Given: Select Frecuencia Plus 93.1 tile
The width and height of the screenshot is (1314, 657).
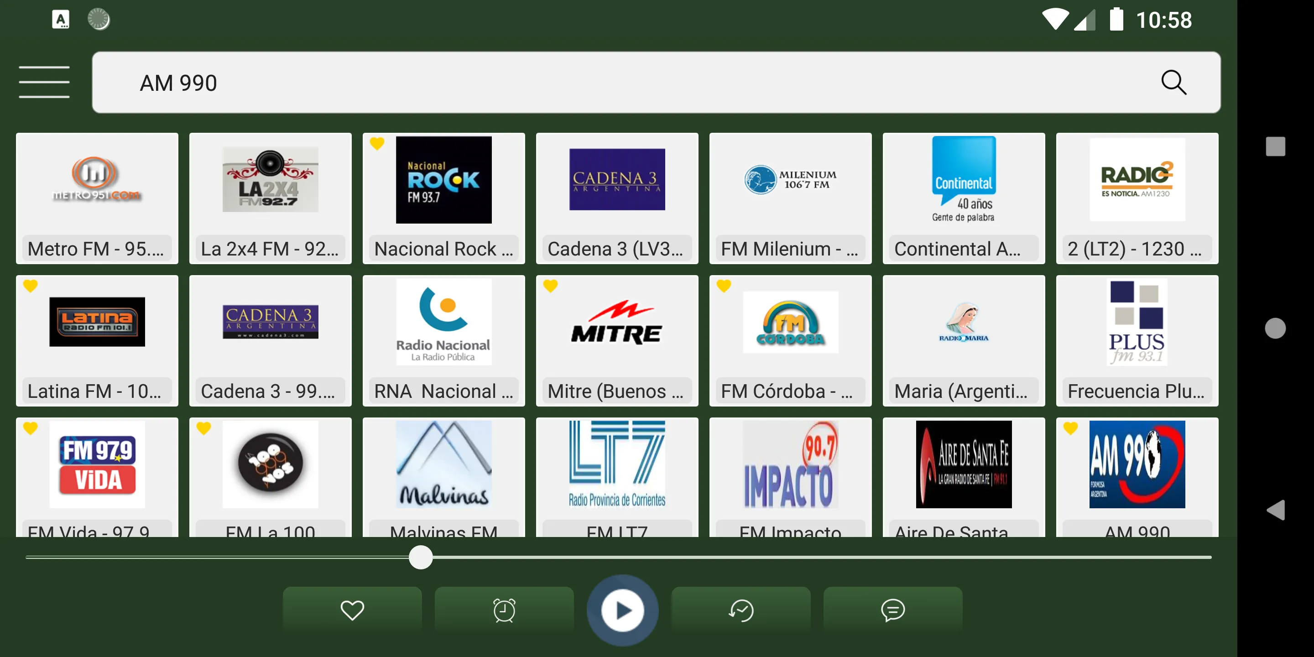Looking at the screenshot, I should click(x=1137, y=341).
